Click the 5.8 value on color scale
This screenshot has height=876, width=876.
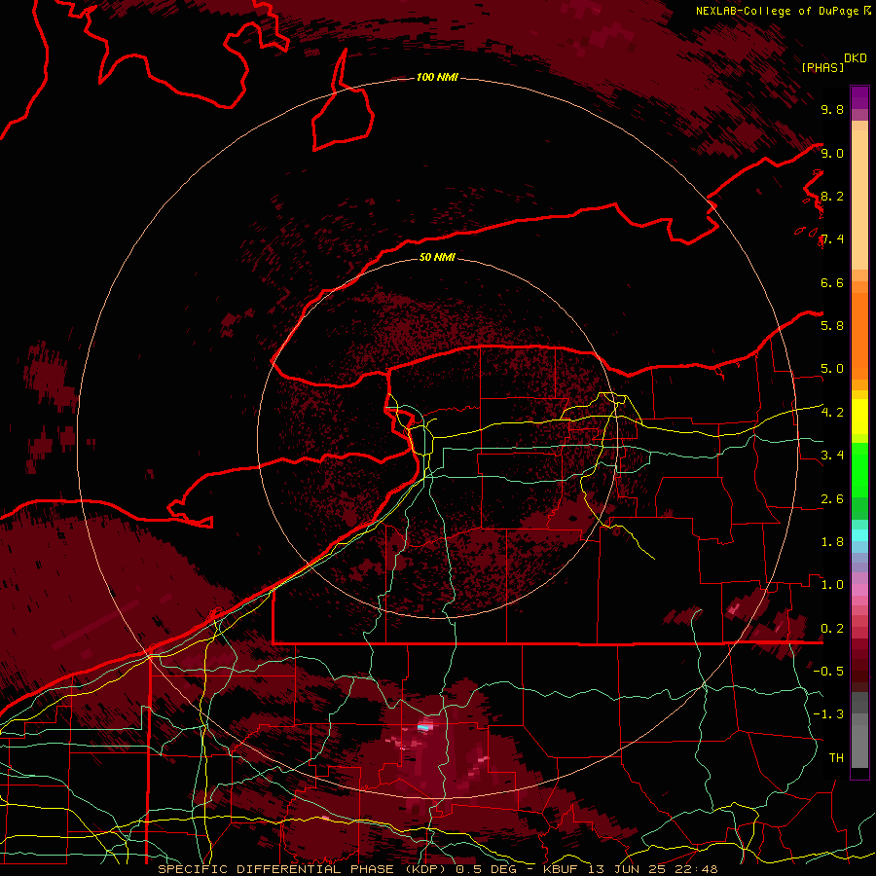[831, 326]
